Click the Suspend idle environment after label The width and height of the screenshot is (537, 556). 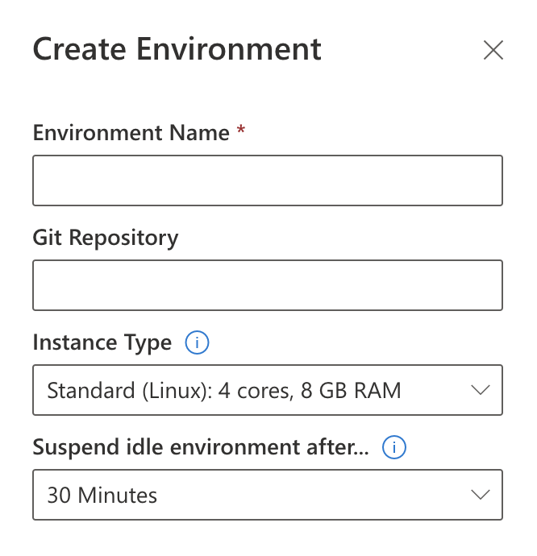[201, 448]
